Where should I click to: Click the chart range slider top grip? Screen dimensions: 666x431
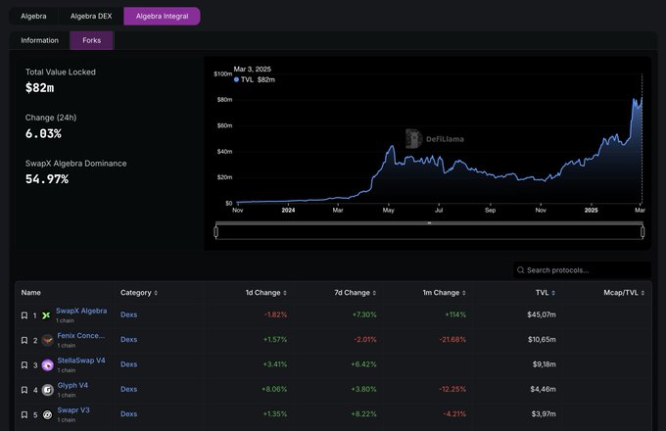(429, 223)
